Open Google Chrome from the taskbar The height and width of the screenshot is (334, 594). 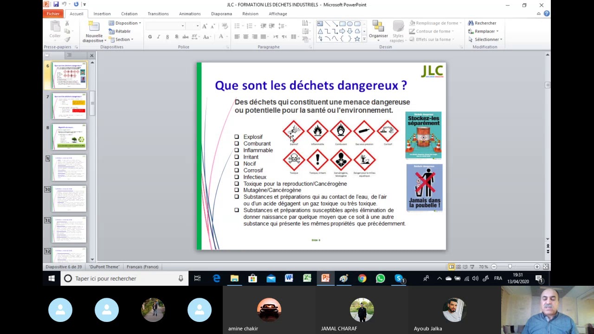362,278
